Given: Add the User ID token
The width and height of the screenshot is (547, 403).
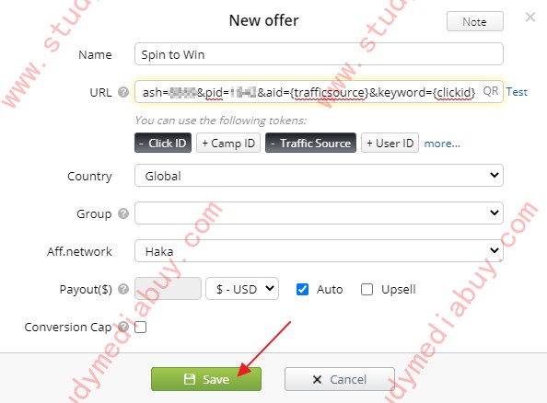Looking at the screenshot, I should 390,143.
